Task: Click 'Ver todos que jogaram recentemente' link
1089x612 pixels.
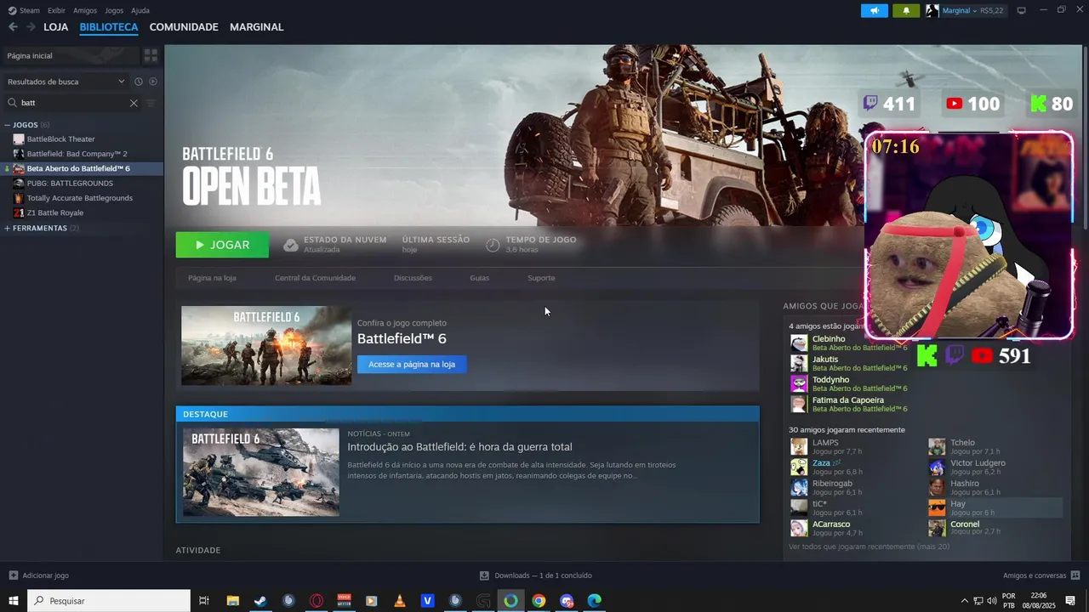Action: tap(869, 547)
